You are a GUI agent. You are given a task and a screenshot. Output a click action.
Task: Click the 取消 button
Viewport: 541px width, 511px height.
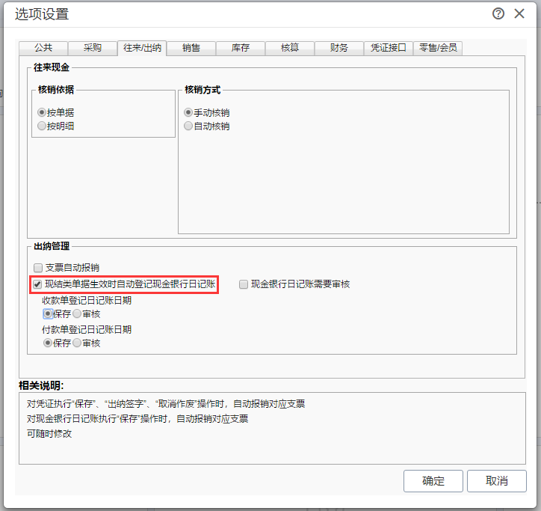[x=496, y=480]
